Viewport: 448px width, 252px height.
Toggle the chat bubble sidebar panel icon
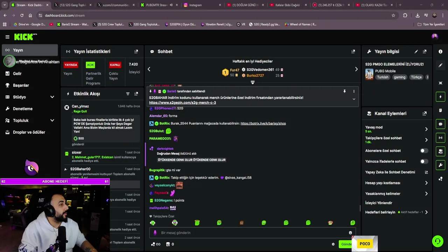pos(440,124)
